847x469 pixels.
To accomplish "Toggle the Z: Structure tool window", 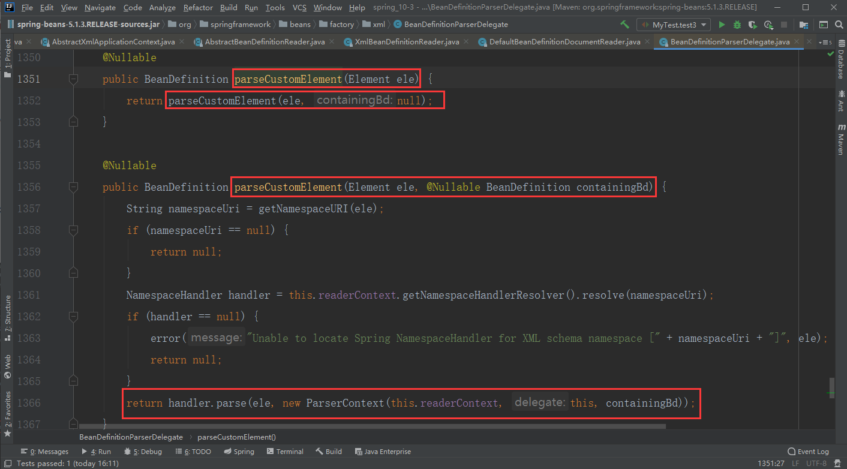I will (x=7, y=318).
